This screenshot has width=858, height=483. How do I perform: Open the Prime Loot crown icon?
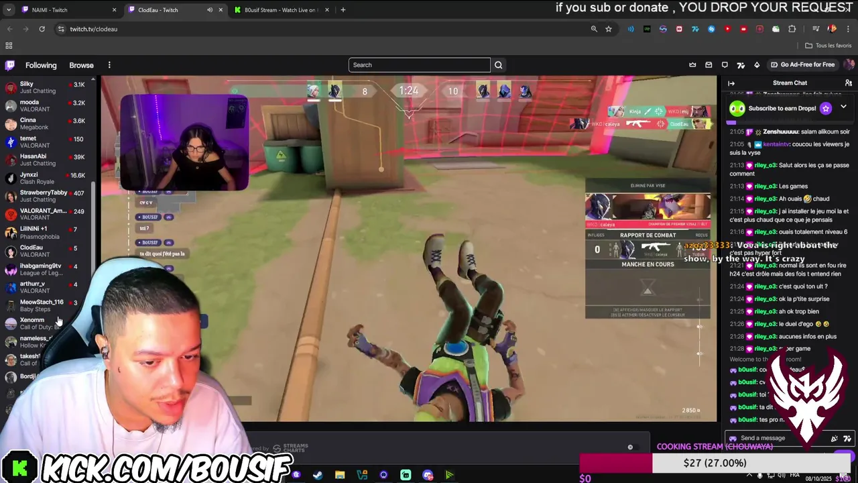pos(692,65)
